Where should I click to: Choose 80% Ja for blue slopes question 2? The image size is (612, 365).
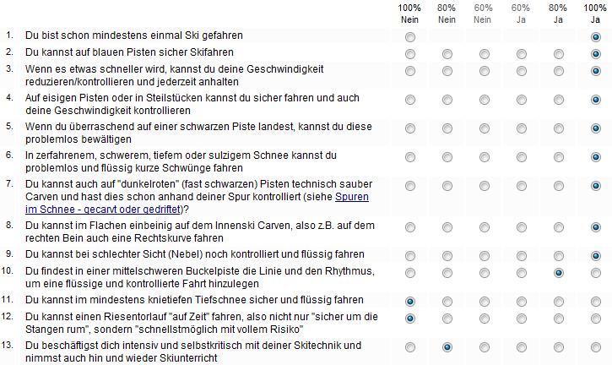(558, 53)
